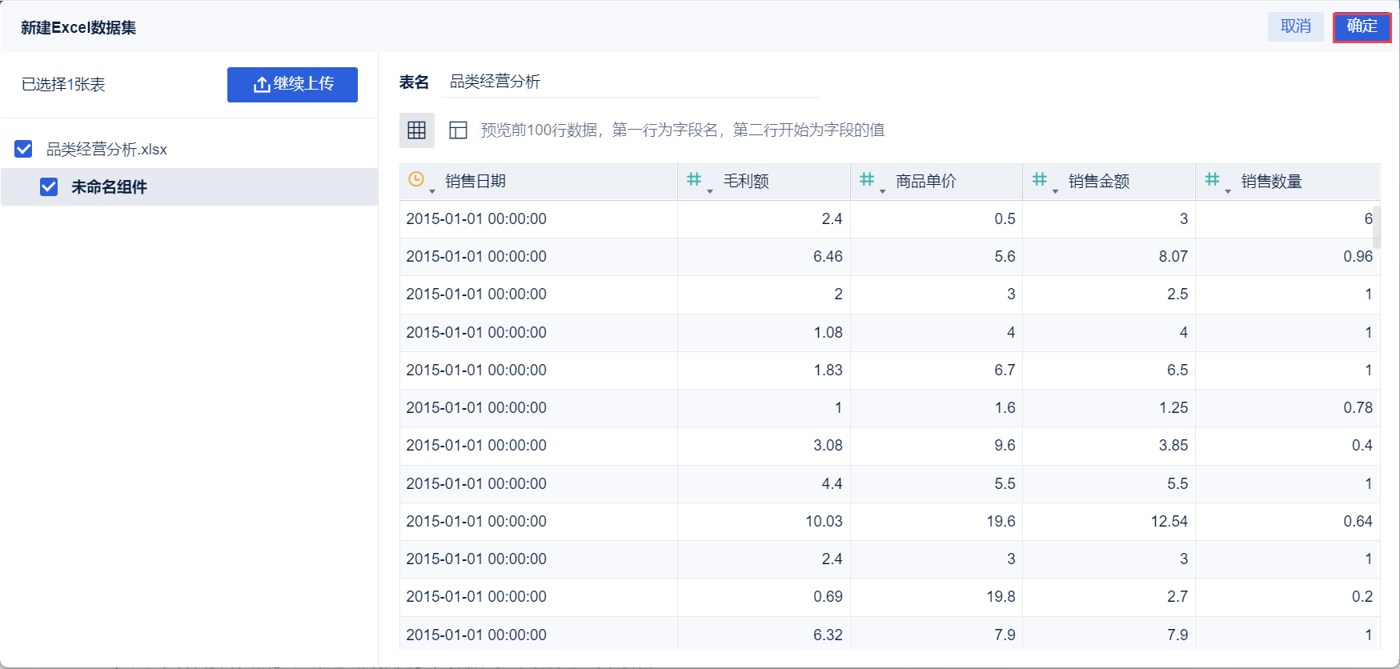Click the 继续上传 upload button
Image resolution: width=1400 pixels, height=669 pixels.
(292, 85)
